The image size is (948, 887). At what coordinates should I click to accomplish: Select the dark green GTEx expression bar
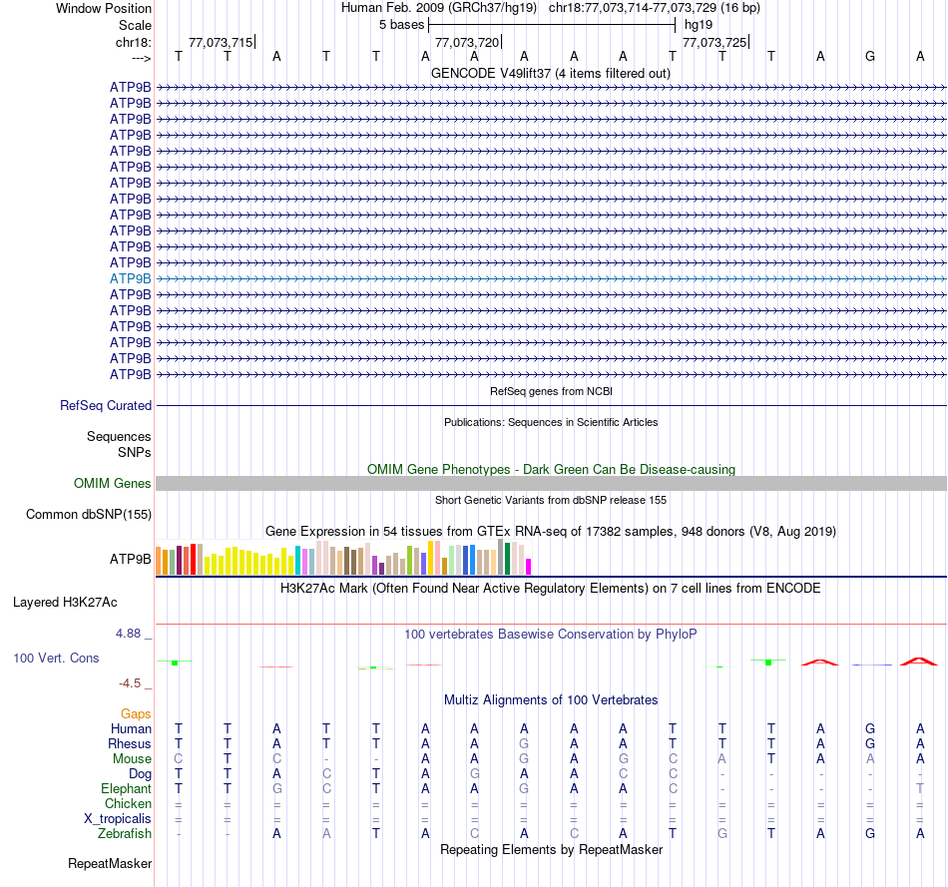(507, 560)
